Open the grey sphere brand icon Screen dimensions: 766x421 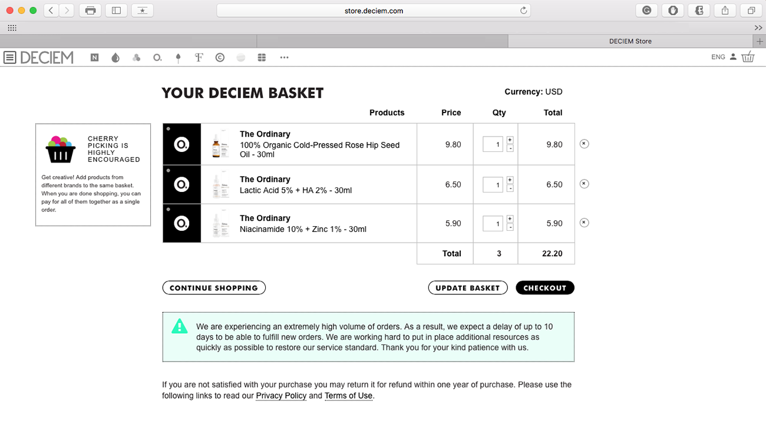click(x=240, y=57)
